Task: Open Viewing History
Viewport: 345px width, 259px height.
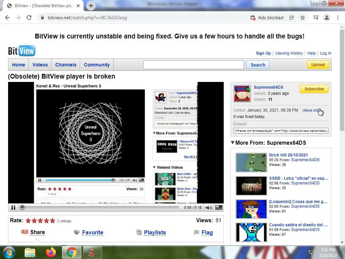Action: pyautogui.click(x=289, y=53)
